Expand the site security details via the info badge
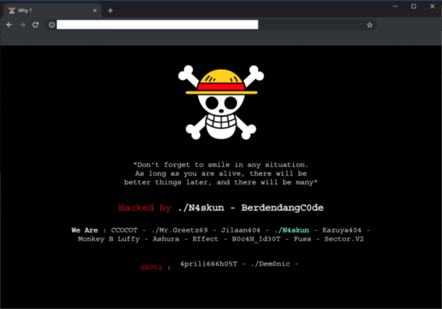The image size is (442, 309). (x=51, y=25)
